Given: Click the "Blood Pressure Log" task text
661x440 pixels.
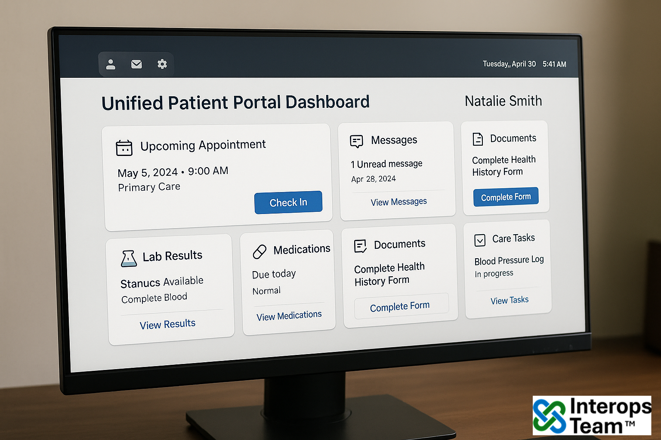Looking at the screenshot, I should point(509,260).
